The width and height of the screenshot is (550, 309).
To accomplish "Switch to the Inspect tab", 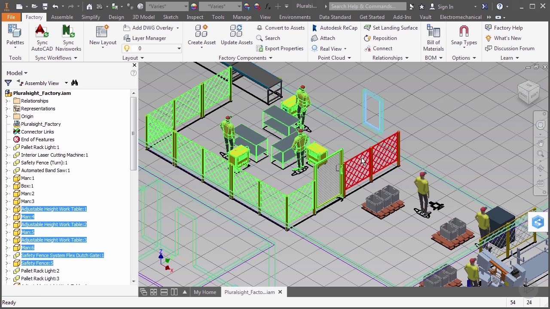I will 195,17.
